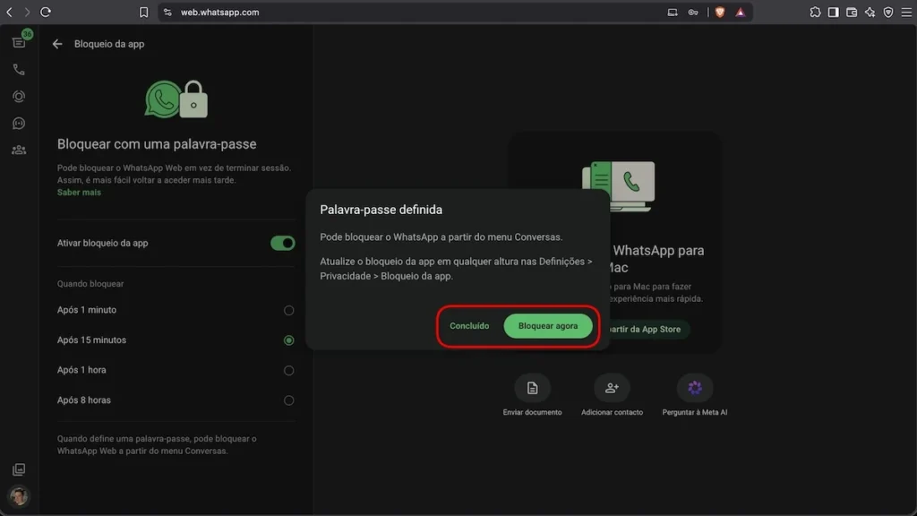Click the Bloquear com uma palavra-passe heading

point(157,144)
